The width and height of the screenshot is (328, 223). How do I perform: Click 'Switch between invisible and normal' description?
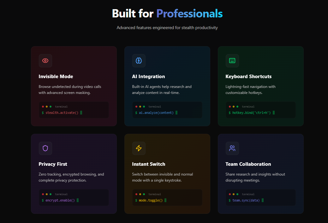163,174
